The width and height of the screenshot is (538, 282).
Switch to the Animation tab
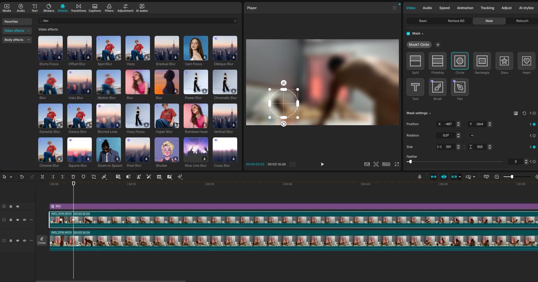click(x=465, y=8)
